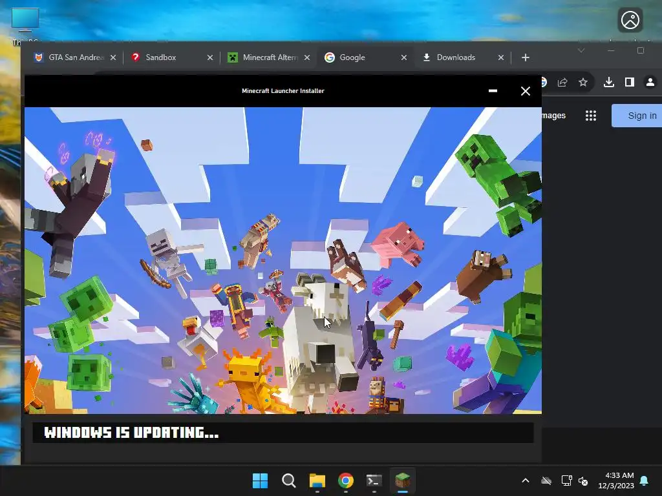Click the Chrome share page icon
Screen dimensions: 662x496
click(562, 82)
